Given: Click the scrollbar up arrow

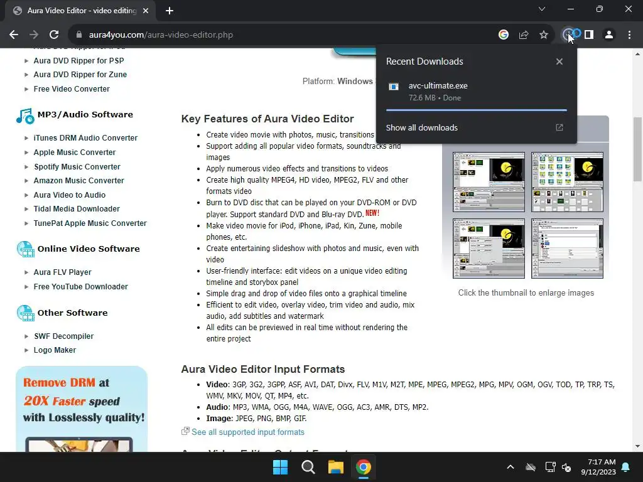Looking at the screenshot, I should 637,54.
